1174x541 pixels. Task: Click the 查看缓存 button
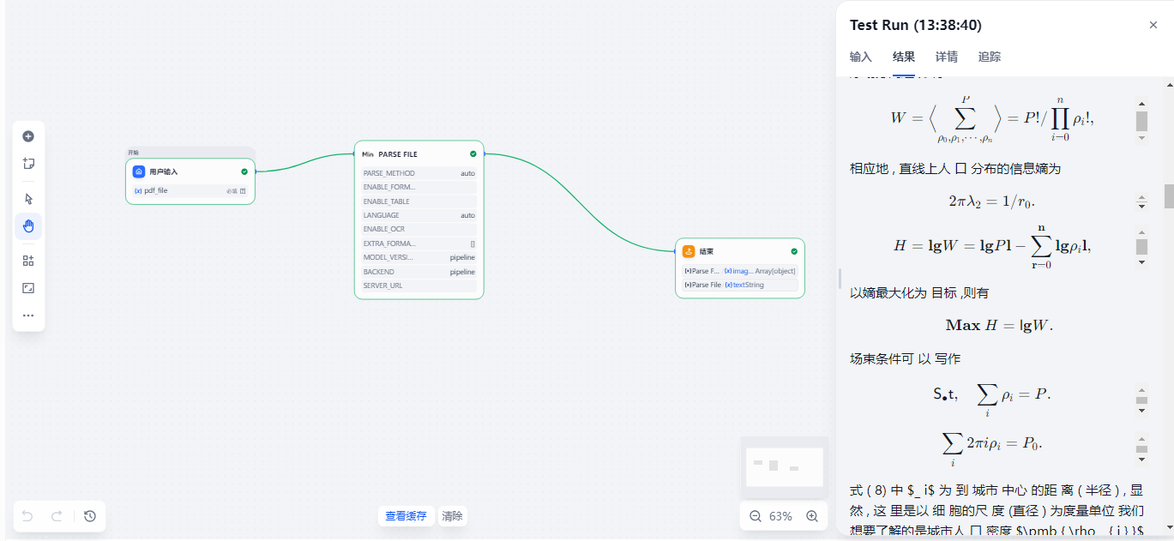pos(405,516)
